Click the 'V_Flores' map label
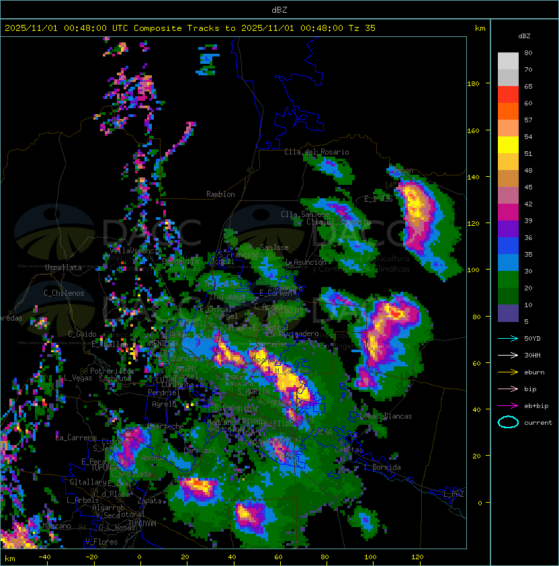 pyautogui.click(x=101, y=541)
